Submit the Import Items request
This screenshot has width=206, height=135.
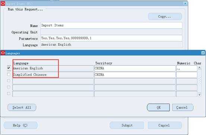coord(127,125)
